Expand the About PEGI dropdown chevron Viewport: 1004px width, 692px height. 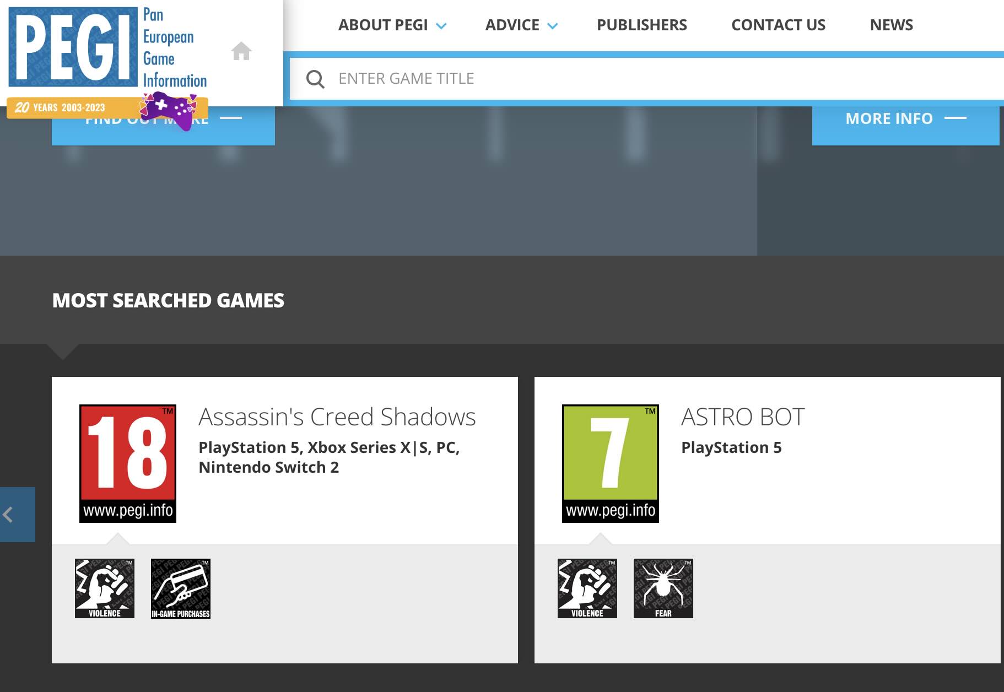pyautogui.click(x=441, y=26)
